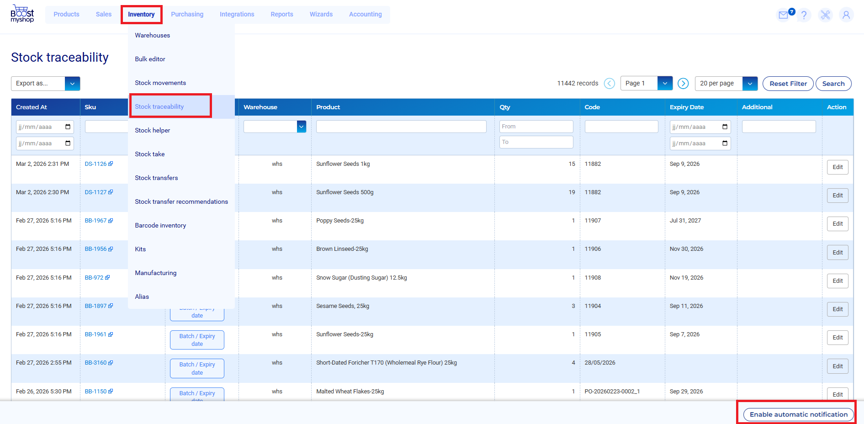Open the Purchasing menu tab
The image size is (864, 424).
click(x=187, y=14)
